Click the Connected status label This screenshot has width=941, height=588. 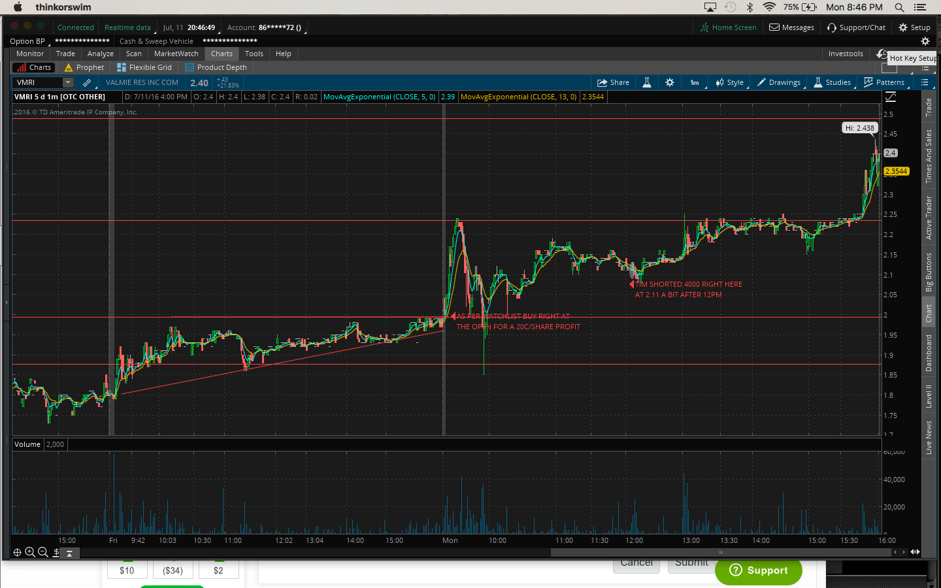click(76, 27)
